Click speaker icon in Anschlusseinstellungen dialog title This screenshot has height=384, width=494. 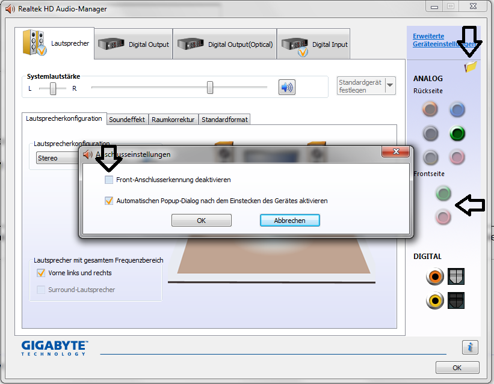tap(88, 154)
